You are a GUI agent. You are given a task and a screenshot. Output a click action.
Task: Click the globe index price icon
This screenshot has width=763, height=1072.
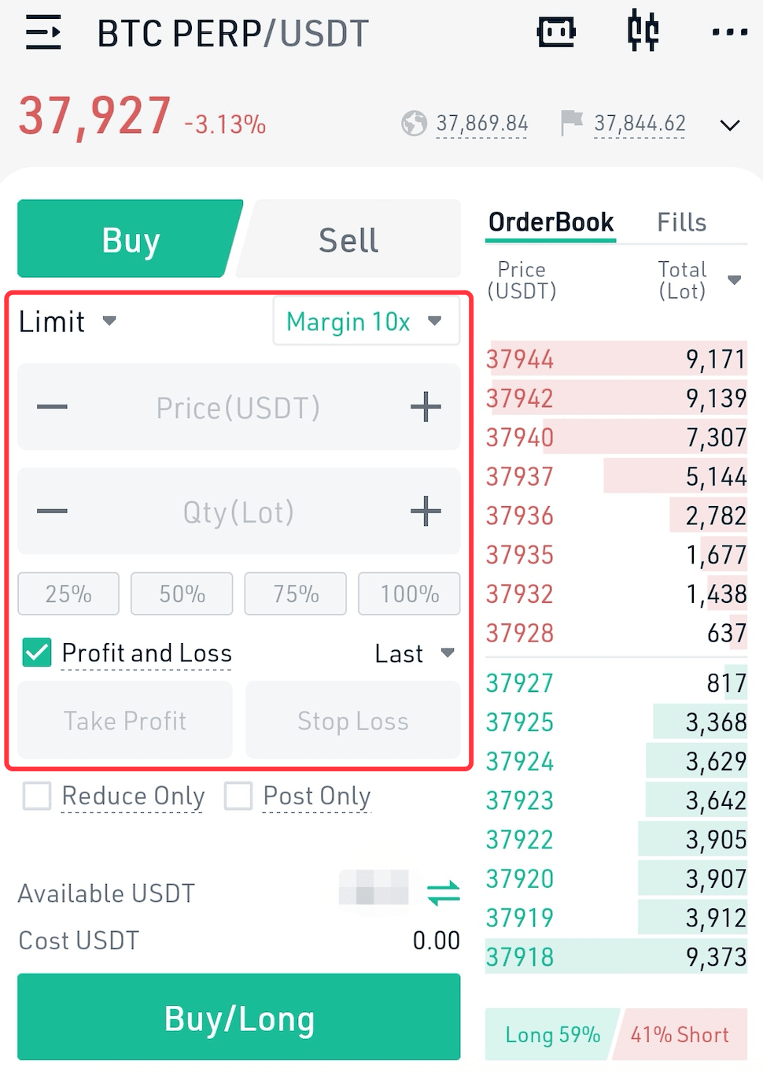(x=414, y=124)
